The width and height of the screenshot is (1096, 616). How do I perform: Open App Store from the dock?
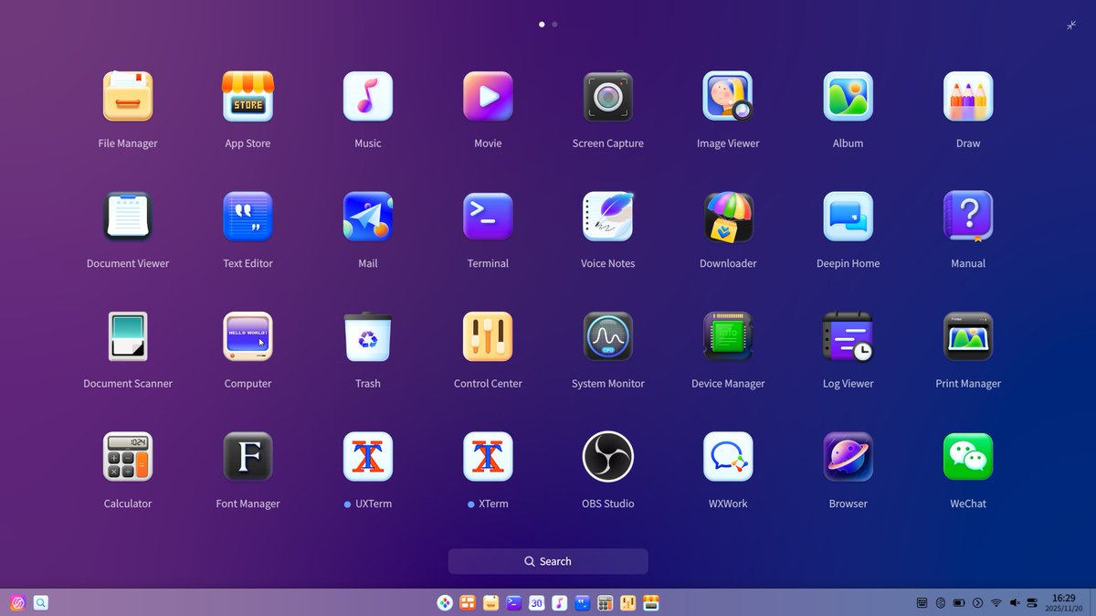coord(651,603)
